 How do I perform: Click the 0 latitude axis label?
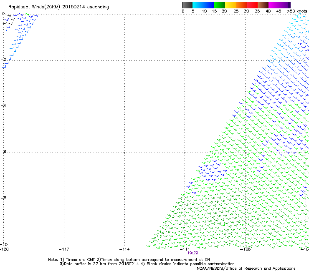3,14
